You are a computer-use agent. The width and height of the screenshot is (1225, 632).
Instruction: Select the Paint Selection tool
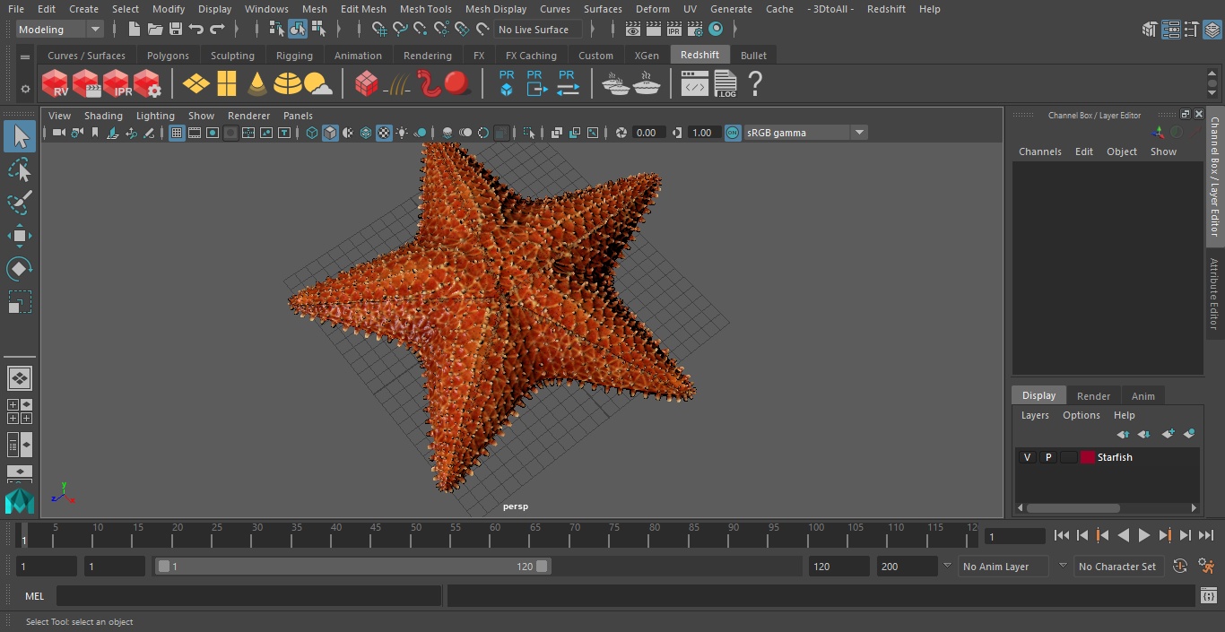(x=20, y=203)
